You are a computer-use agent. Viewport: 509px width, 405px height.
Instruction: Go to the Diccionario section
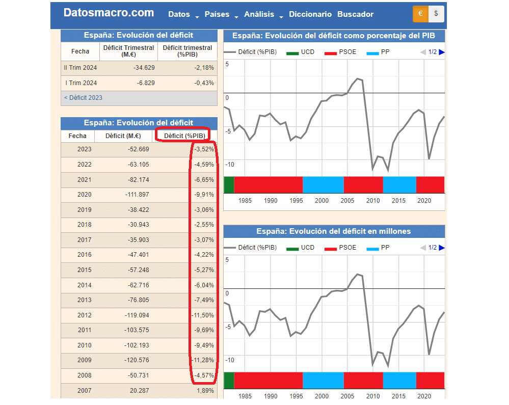[x=310, y=15]
